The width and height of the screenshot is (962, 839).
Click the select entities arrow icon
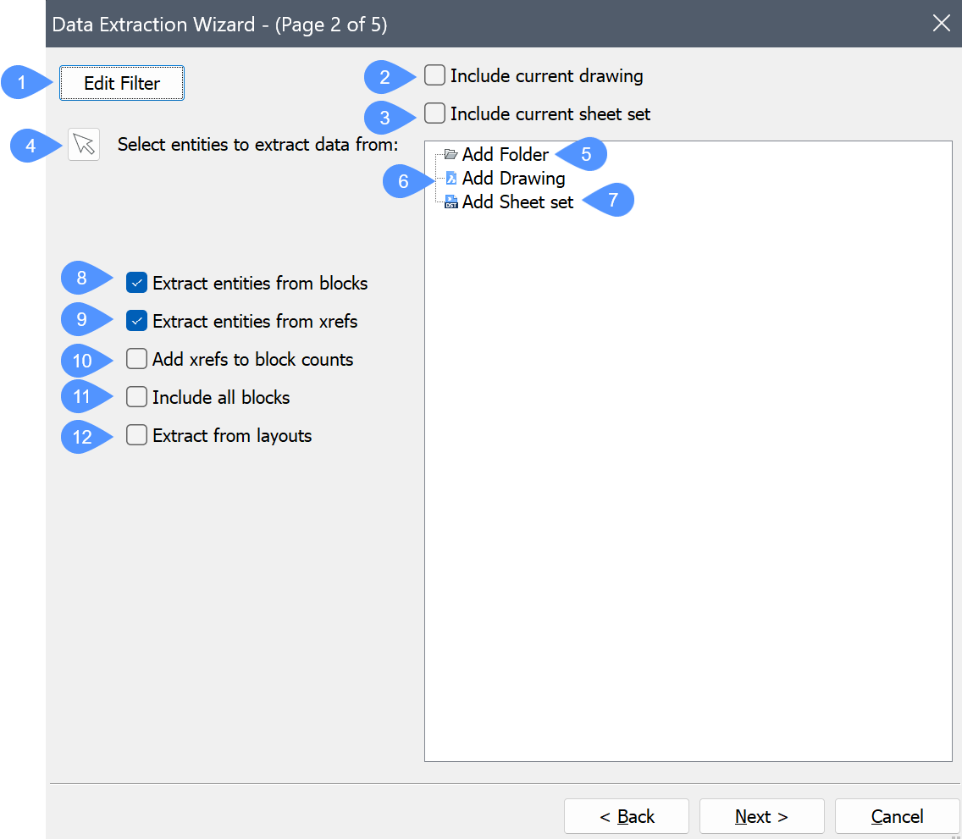pyautogui.click(x=84, y=144)
